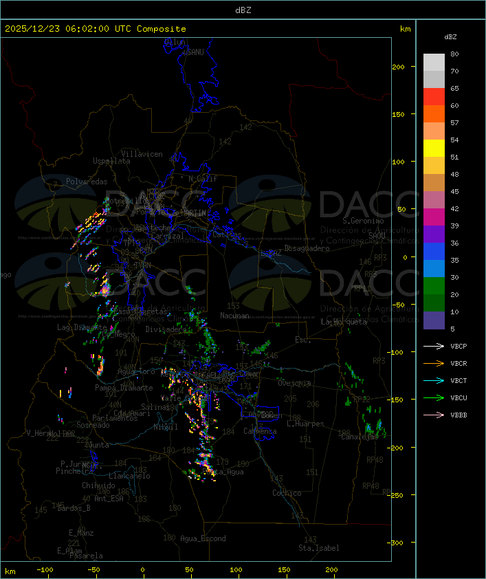This screenshot has width=486, height=579.
Task: Click the 'dBZ' legend heading
Action: coord(450,37)
